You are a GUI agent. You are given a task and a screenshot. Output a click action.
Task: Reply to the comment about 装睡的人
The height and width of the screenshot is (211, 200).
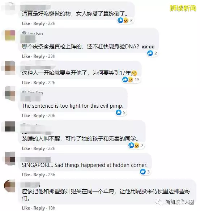point(39,148)
